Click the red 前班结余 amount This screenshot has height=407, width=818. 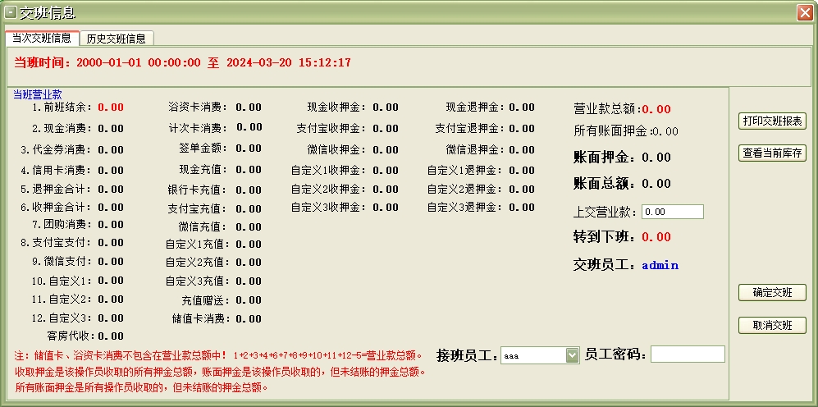tap(111, 107)
